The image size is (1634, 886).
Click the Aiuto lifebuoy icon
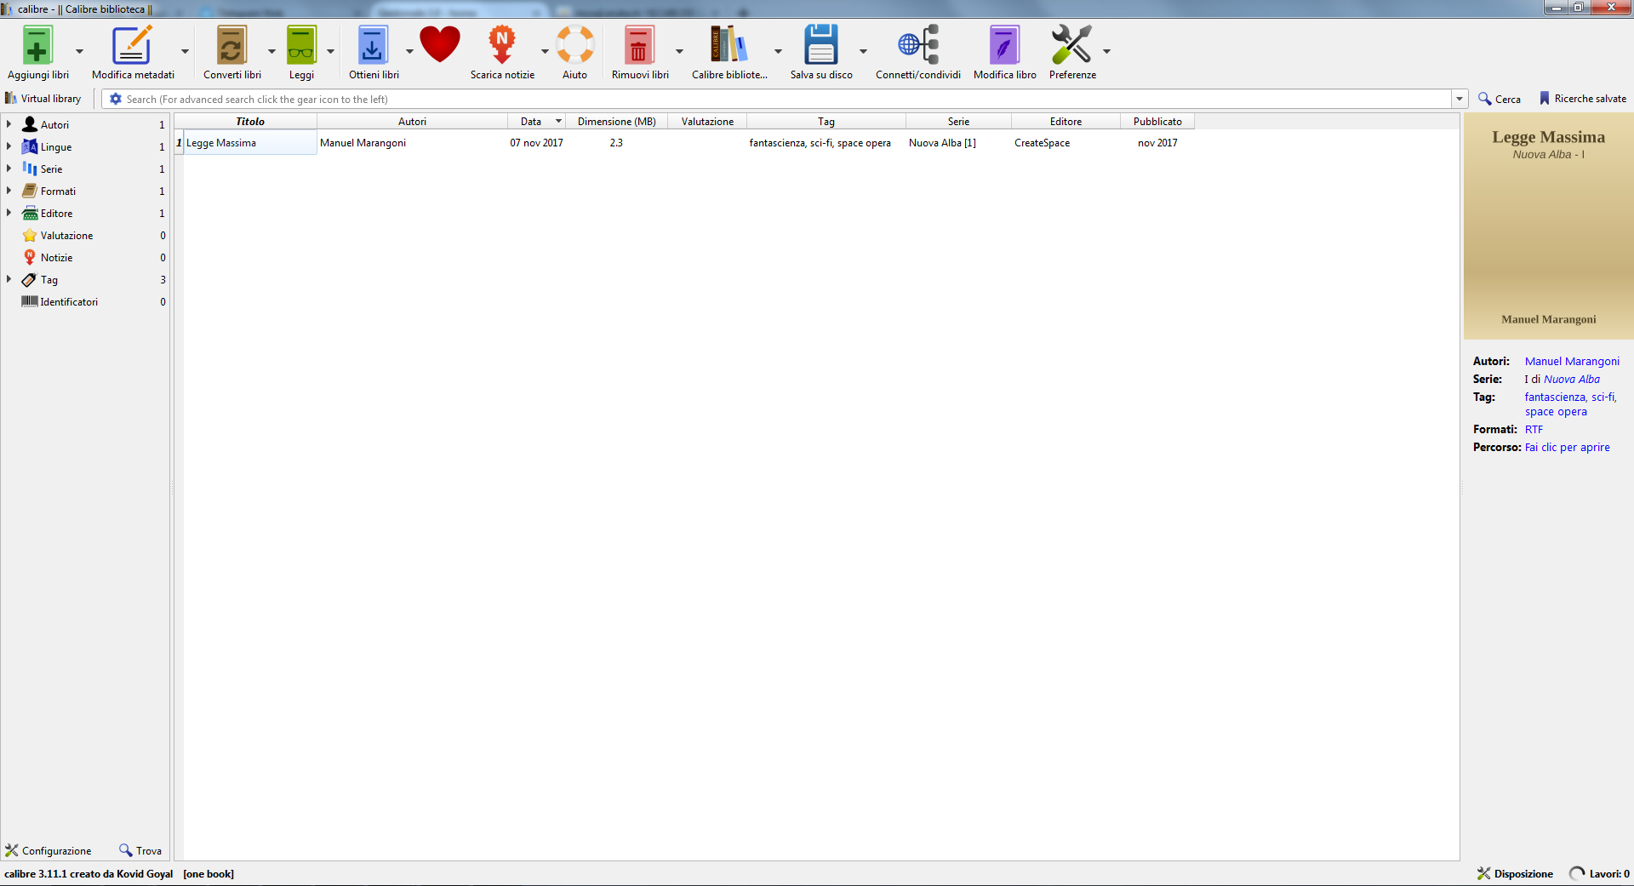point(575,44)
